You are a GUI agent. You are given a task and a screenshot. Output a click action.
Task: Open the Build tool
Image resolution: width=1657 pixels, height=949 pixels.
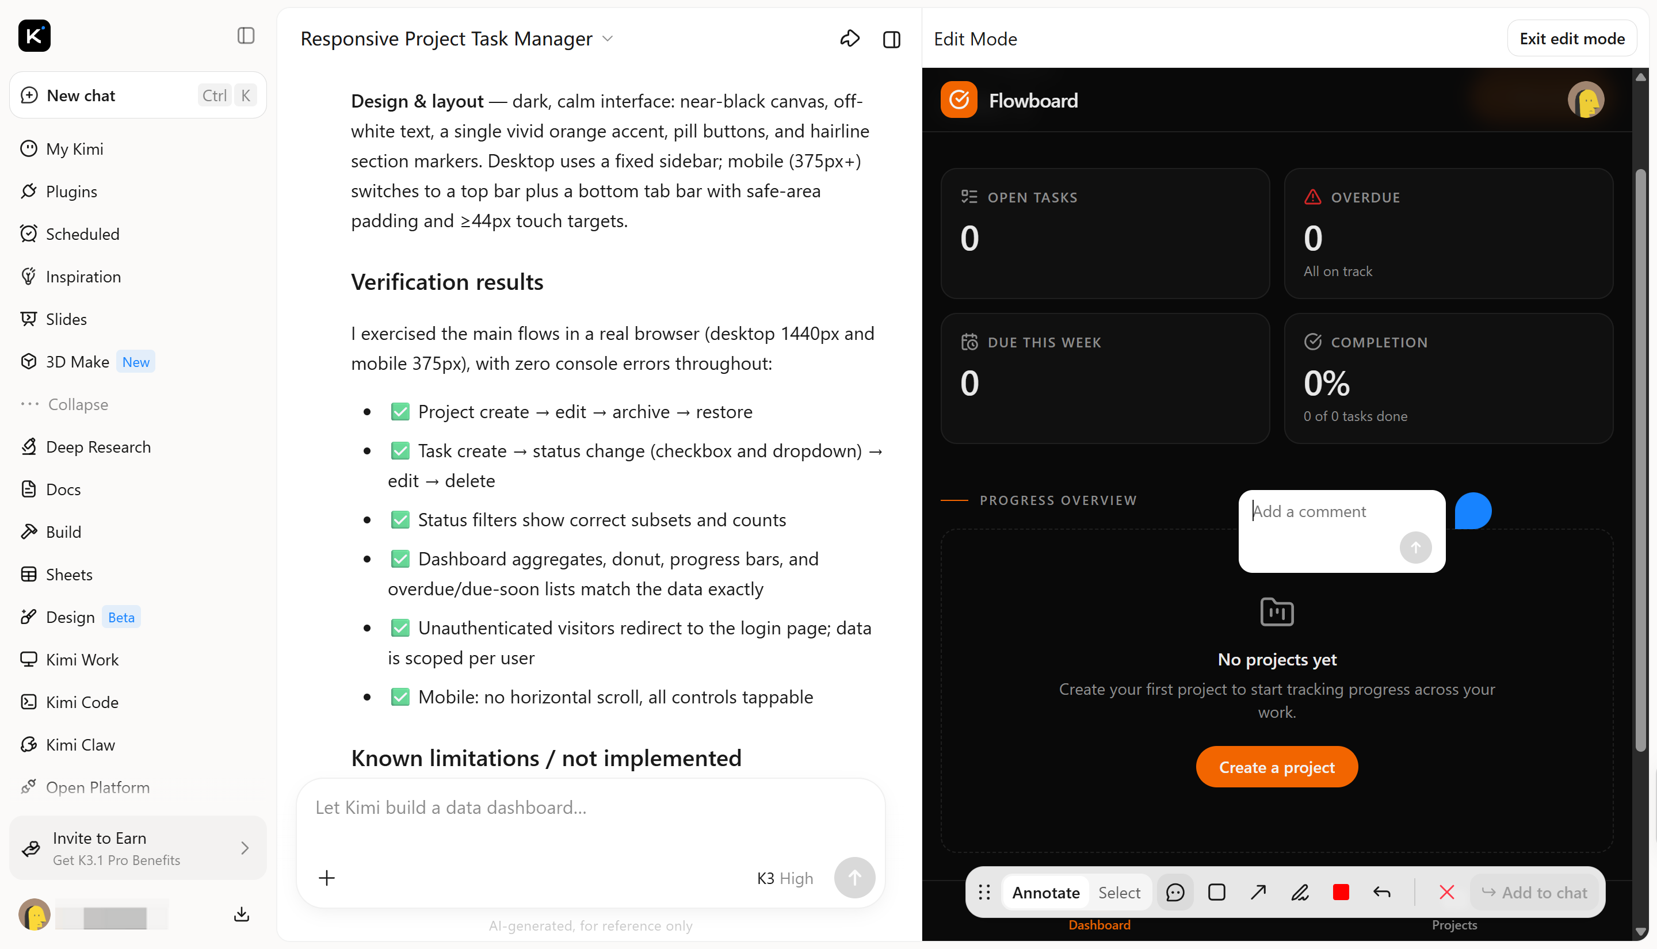click(x=138, y=532)
